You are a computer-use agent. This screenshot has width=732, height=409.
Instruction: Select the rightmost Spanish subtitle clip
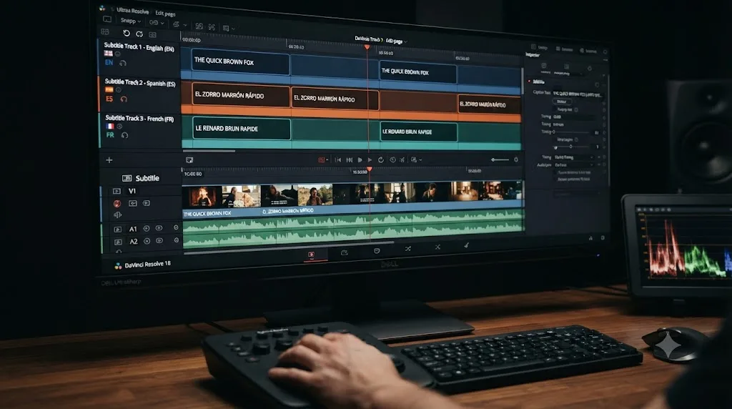489,104
